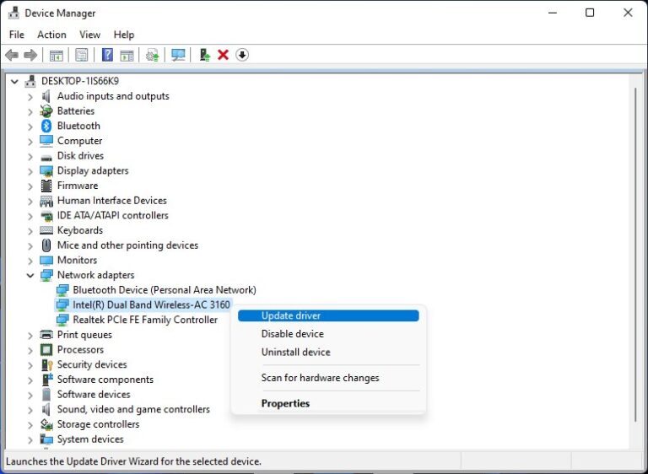
Task: Click the Batteries category icon
Action: coord(46,111)
